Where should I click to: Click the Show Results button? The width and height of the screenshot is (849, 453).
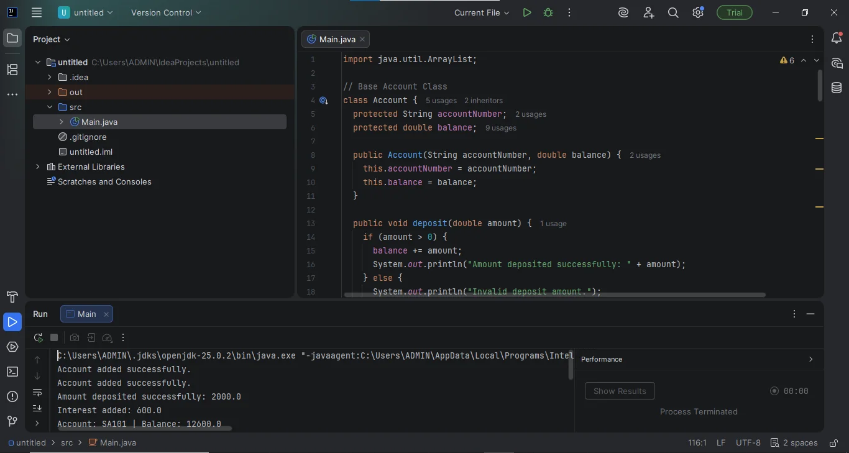point(620,391)
